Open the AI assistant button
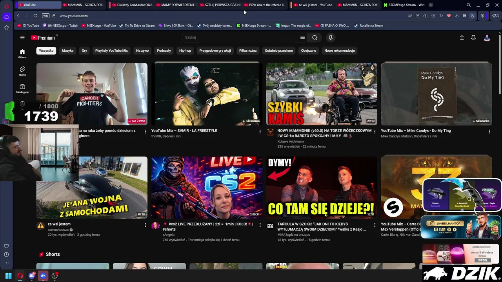Image resolution: width=502 pixels, height=282 pixels. [x=496, y=16]
